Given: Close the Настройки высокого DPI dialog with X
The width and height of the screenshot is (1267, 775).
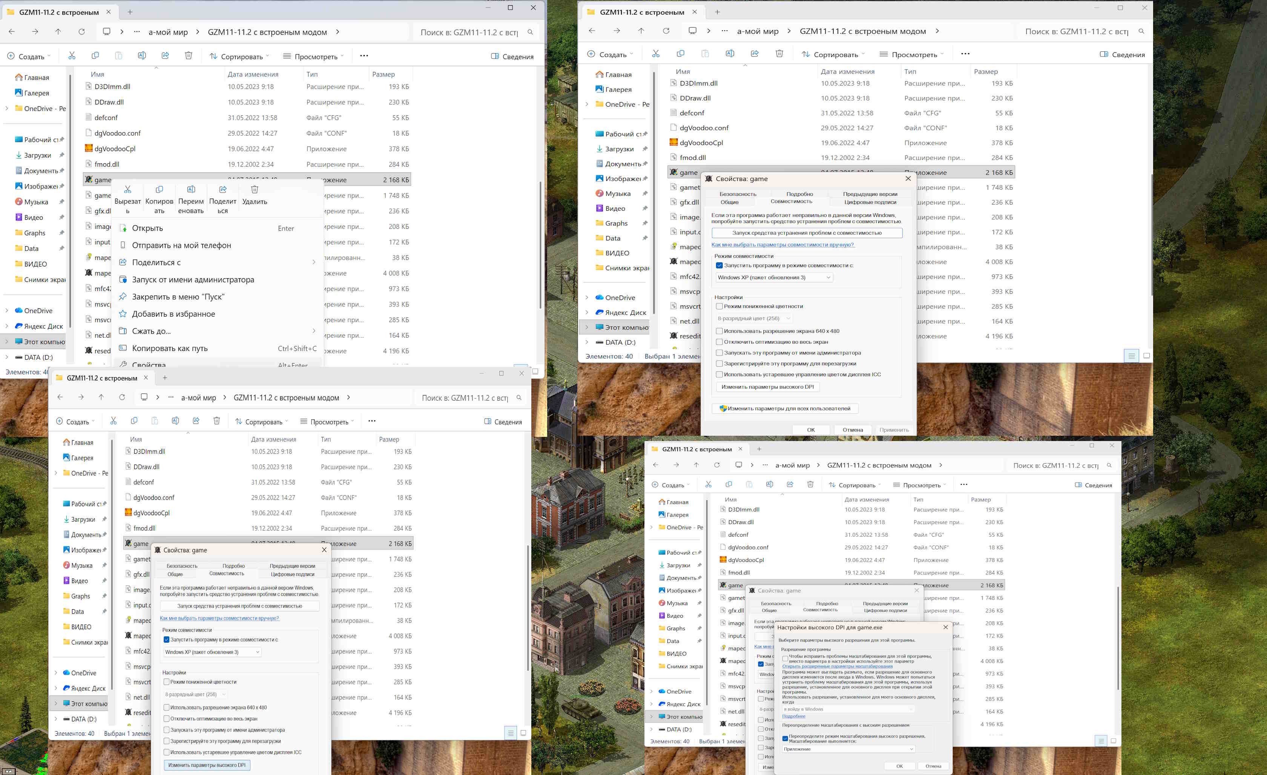Looking at the screenshot, I should [x=945, y=627].
